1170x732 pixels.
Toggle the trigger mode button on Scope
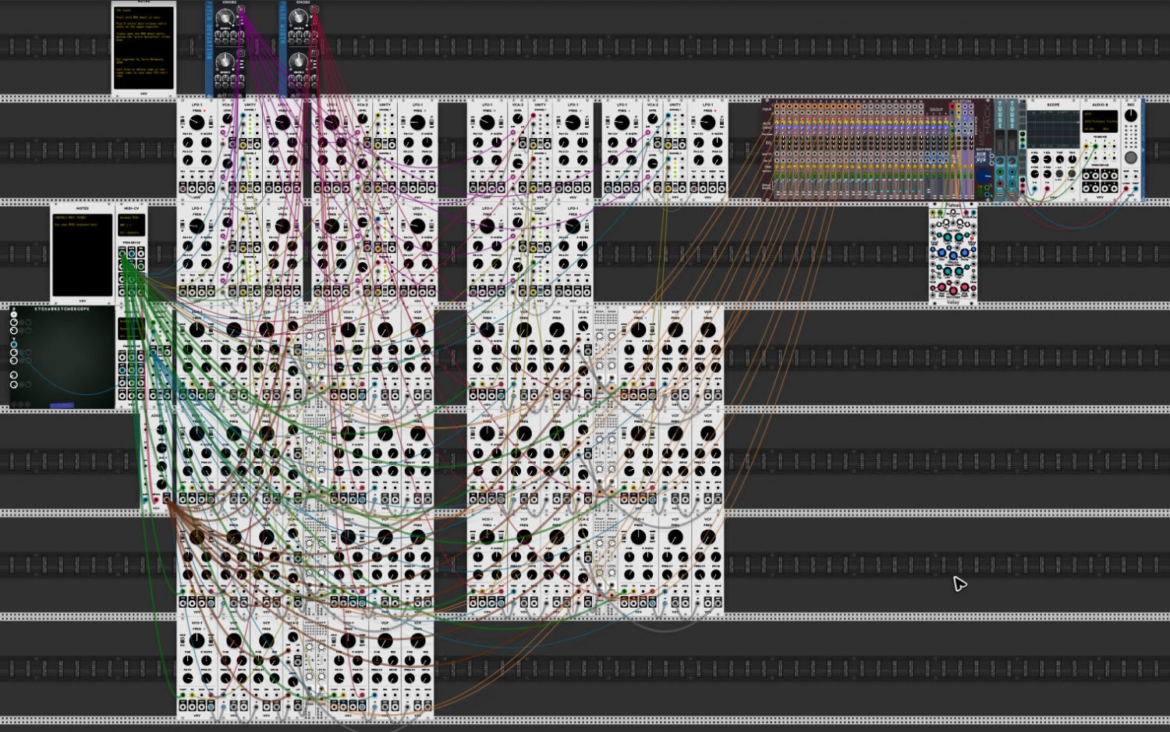tap(1072, 173)
